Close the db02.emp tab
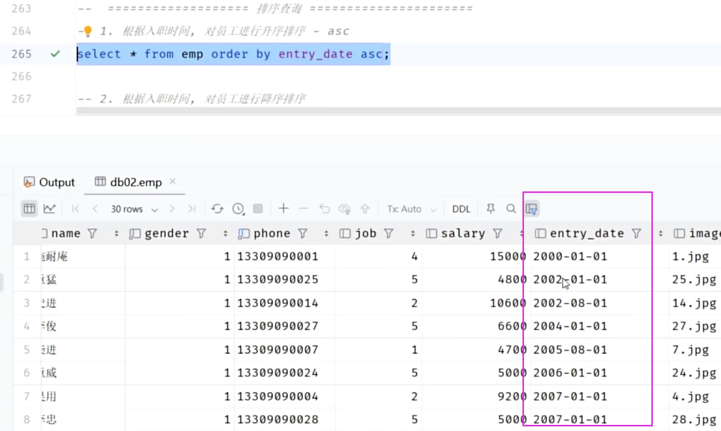The height and width of the screenshot is (431, 721). (173, 181)
